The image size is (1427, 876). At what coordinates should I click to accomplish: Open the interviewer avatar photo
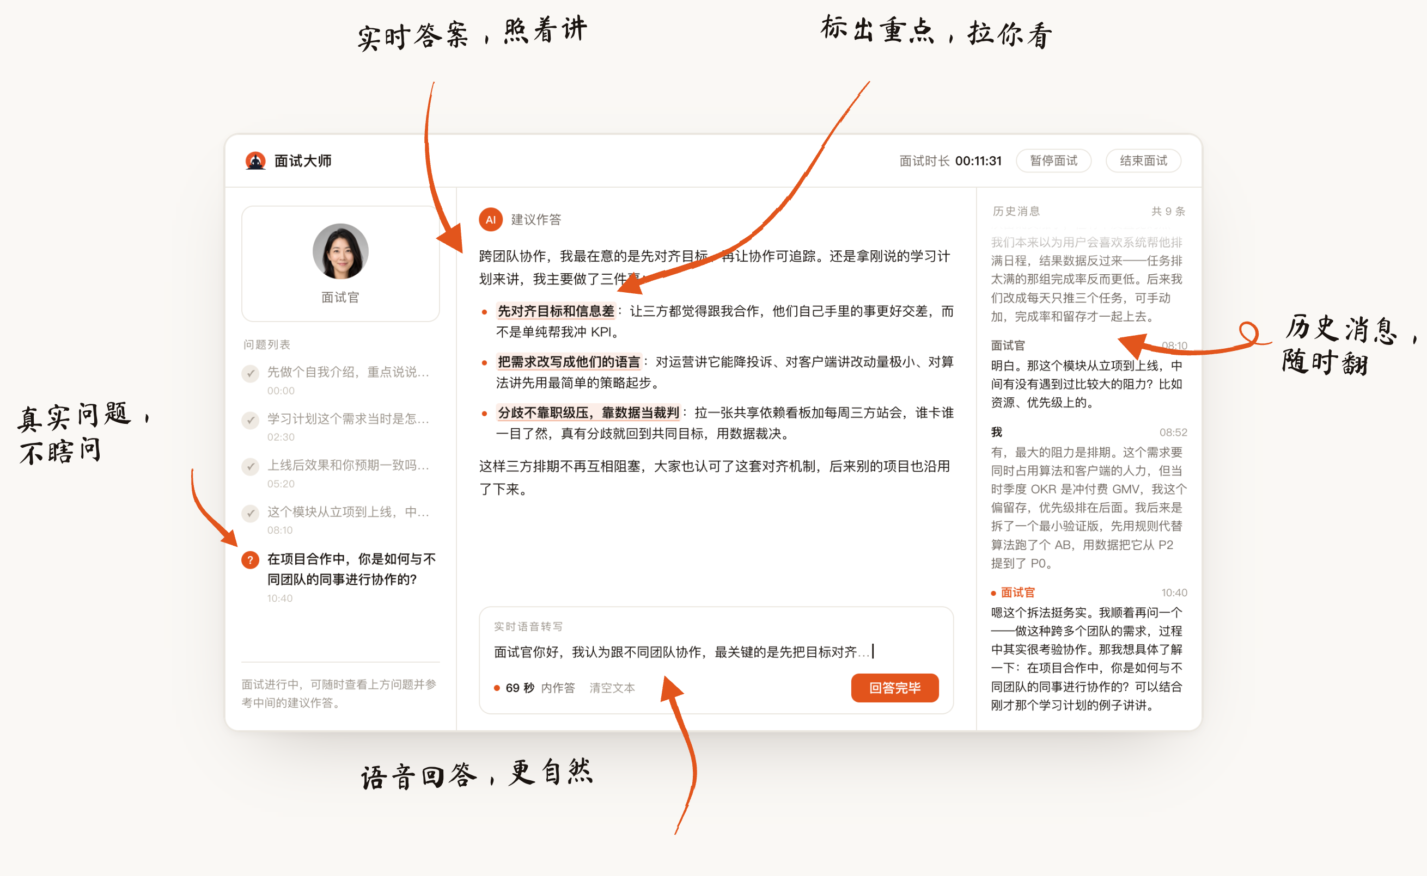(x=340, y=251)
